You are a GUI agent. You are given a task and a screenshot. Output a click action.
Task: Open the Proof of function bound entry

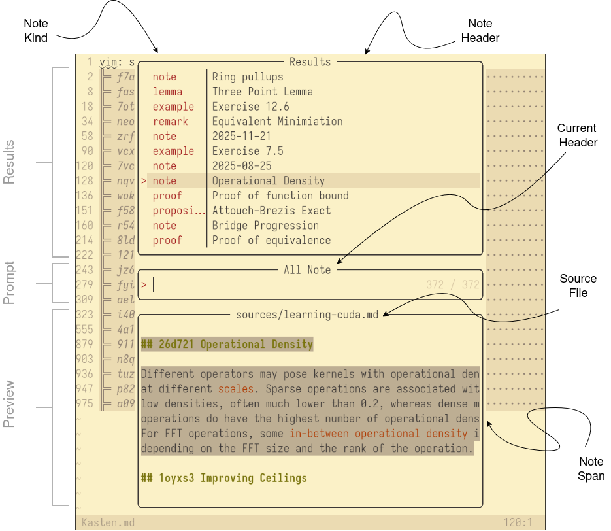coord(280,196)
